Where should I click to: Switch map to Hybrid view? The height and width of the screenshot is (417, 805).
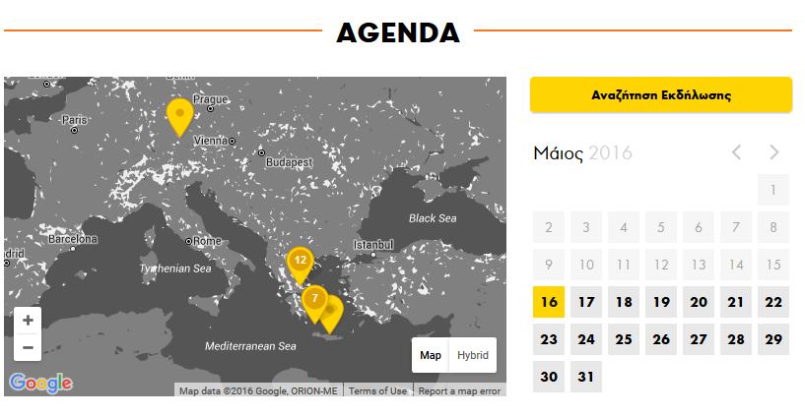tap(472, 355)
